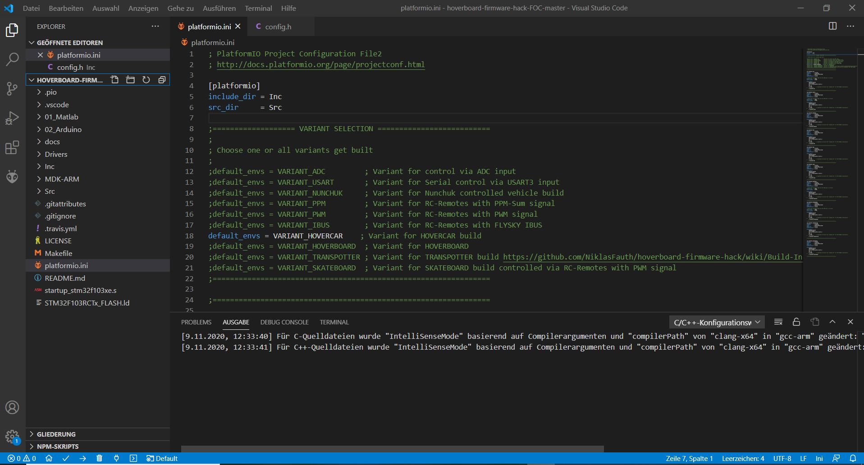Viewport: 864px width, 465px height.
Task: Refresh the explorer file tree
Action: [146, 80]
